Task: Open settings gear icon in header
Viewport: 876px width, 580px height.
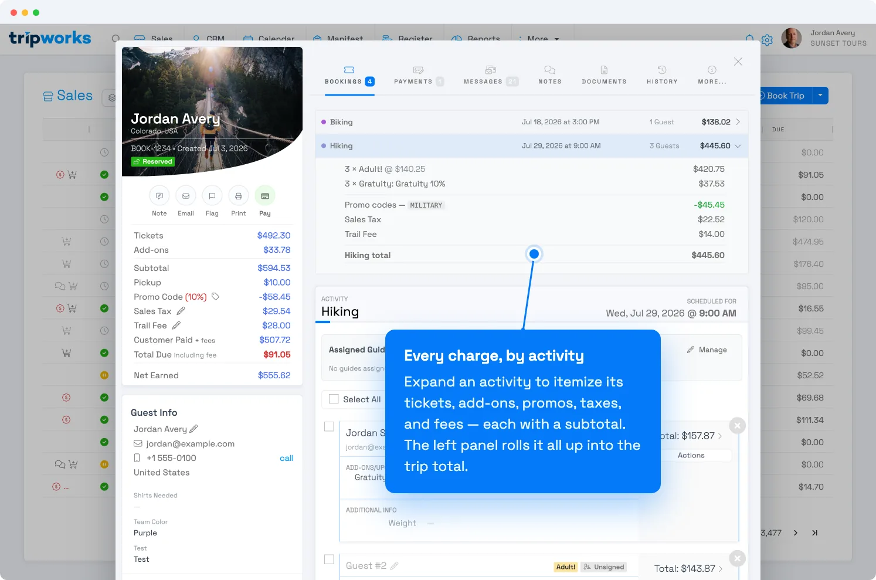Action: tap(767, 40)
